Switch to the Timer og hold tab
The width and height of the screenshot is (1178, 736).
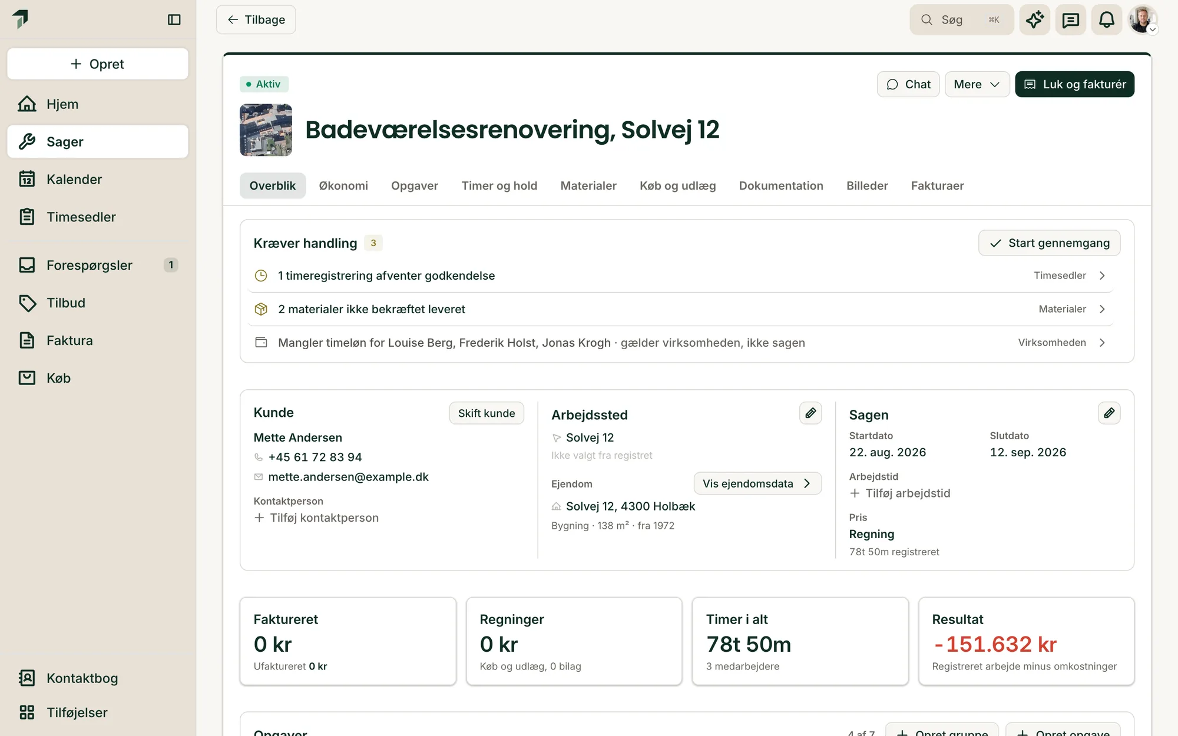499,186
